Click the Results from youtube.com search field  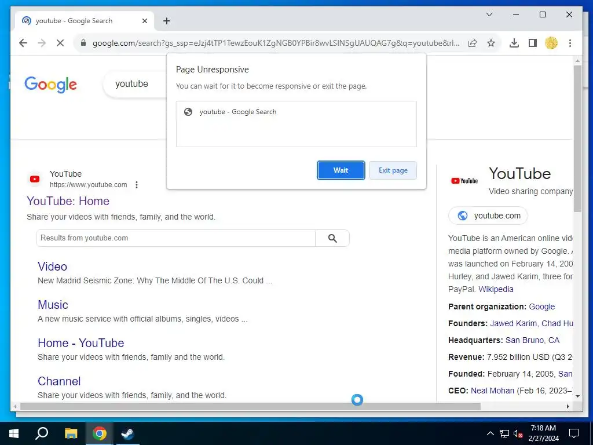point(175,238)
